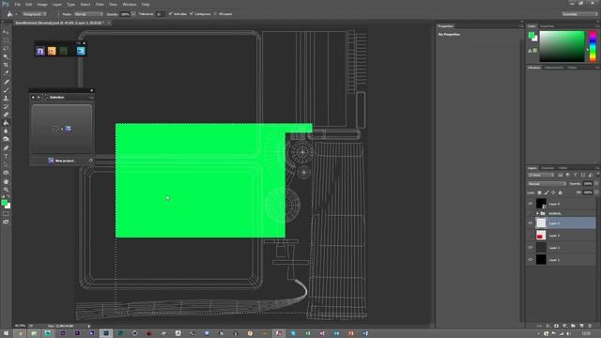Open the Edit menu

(29, 4)
